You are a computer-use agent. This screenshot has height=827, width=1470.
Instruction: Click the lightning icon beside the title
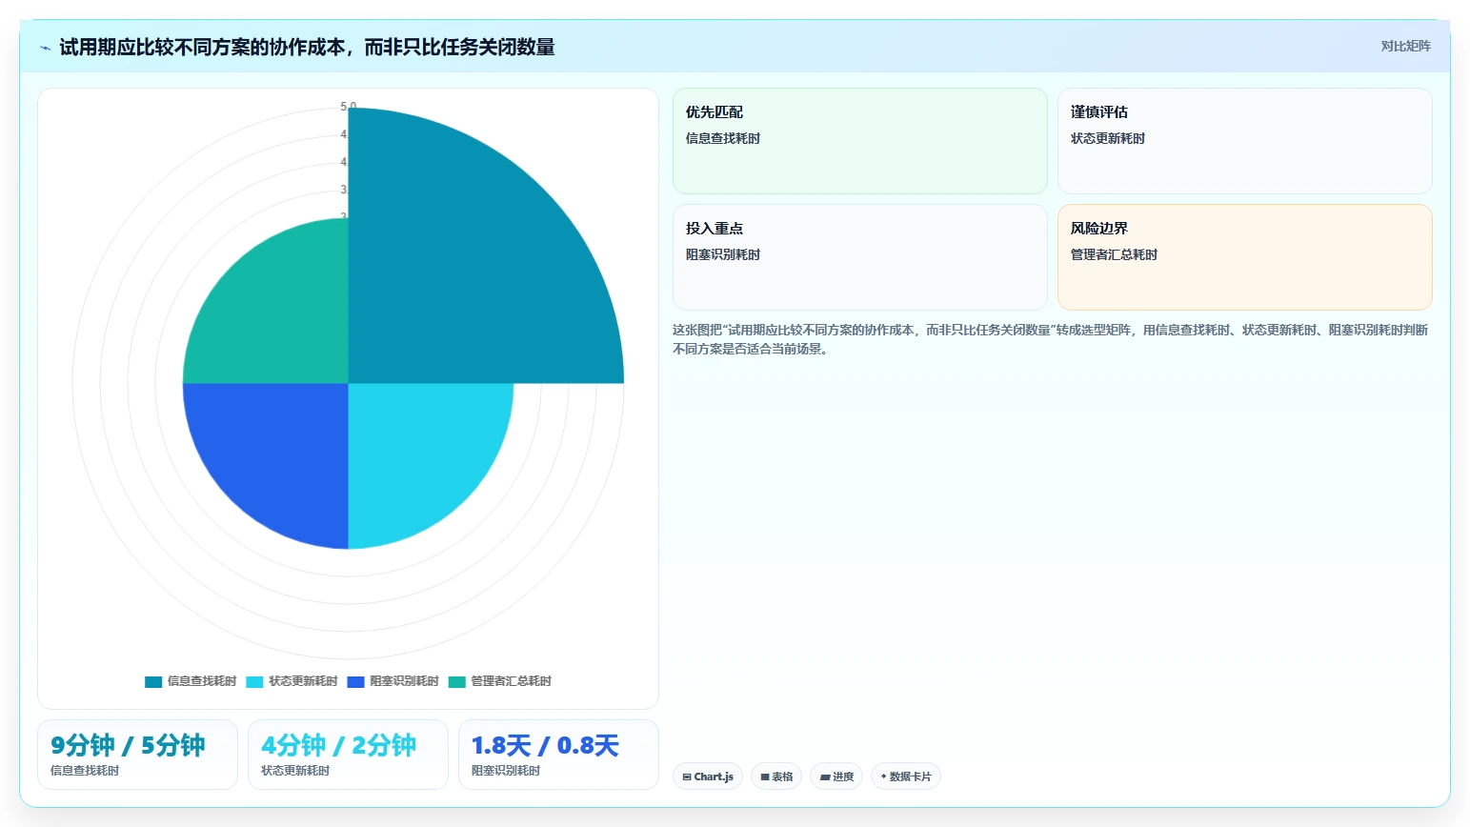(45, 48)
